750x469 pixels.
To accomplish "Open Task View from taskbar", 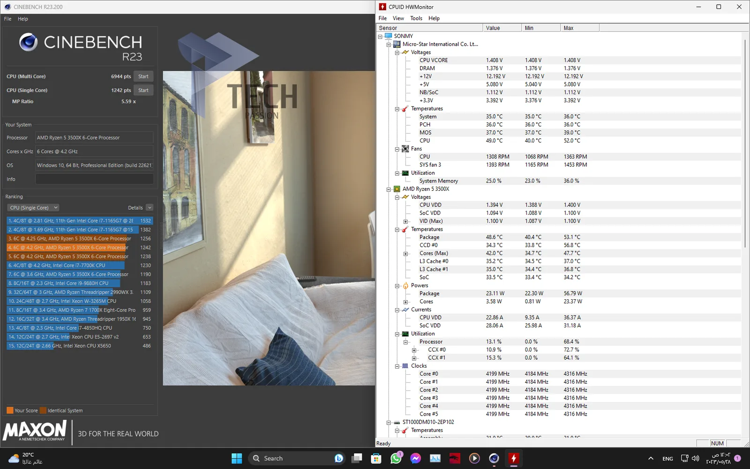I will [x=357, y=458].
